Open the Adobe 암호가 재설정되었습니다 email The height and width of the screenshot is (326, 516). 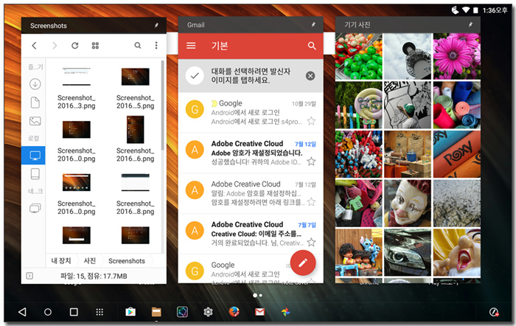click(251, 153)
